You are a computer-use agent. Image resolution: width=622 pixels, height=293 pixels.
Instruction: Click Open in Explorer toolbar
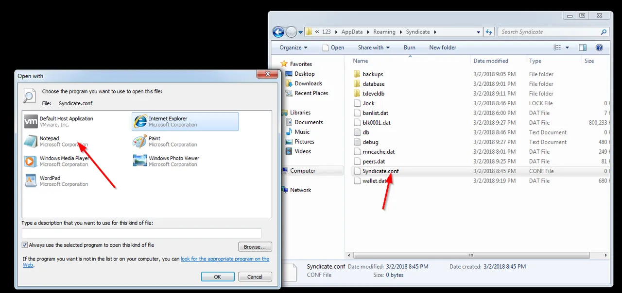click(333, 48)
